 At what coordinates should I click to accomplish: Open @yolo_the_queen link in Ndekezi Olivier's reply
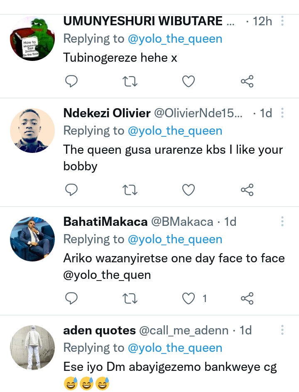click(x=175, y=131)
